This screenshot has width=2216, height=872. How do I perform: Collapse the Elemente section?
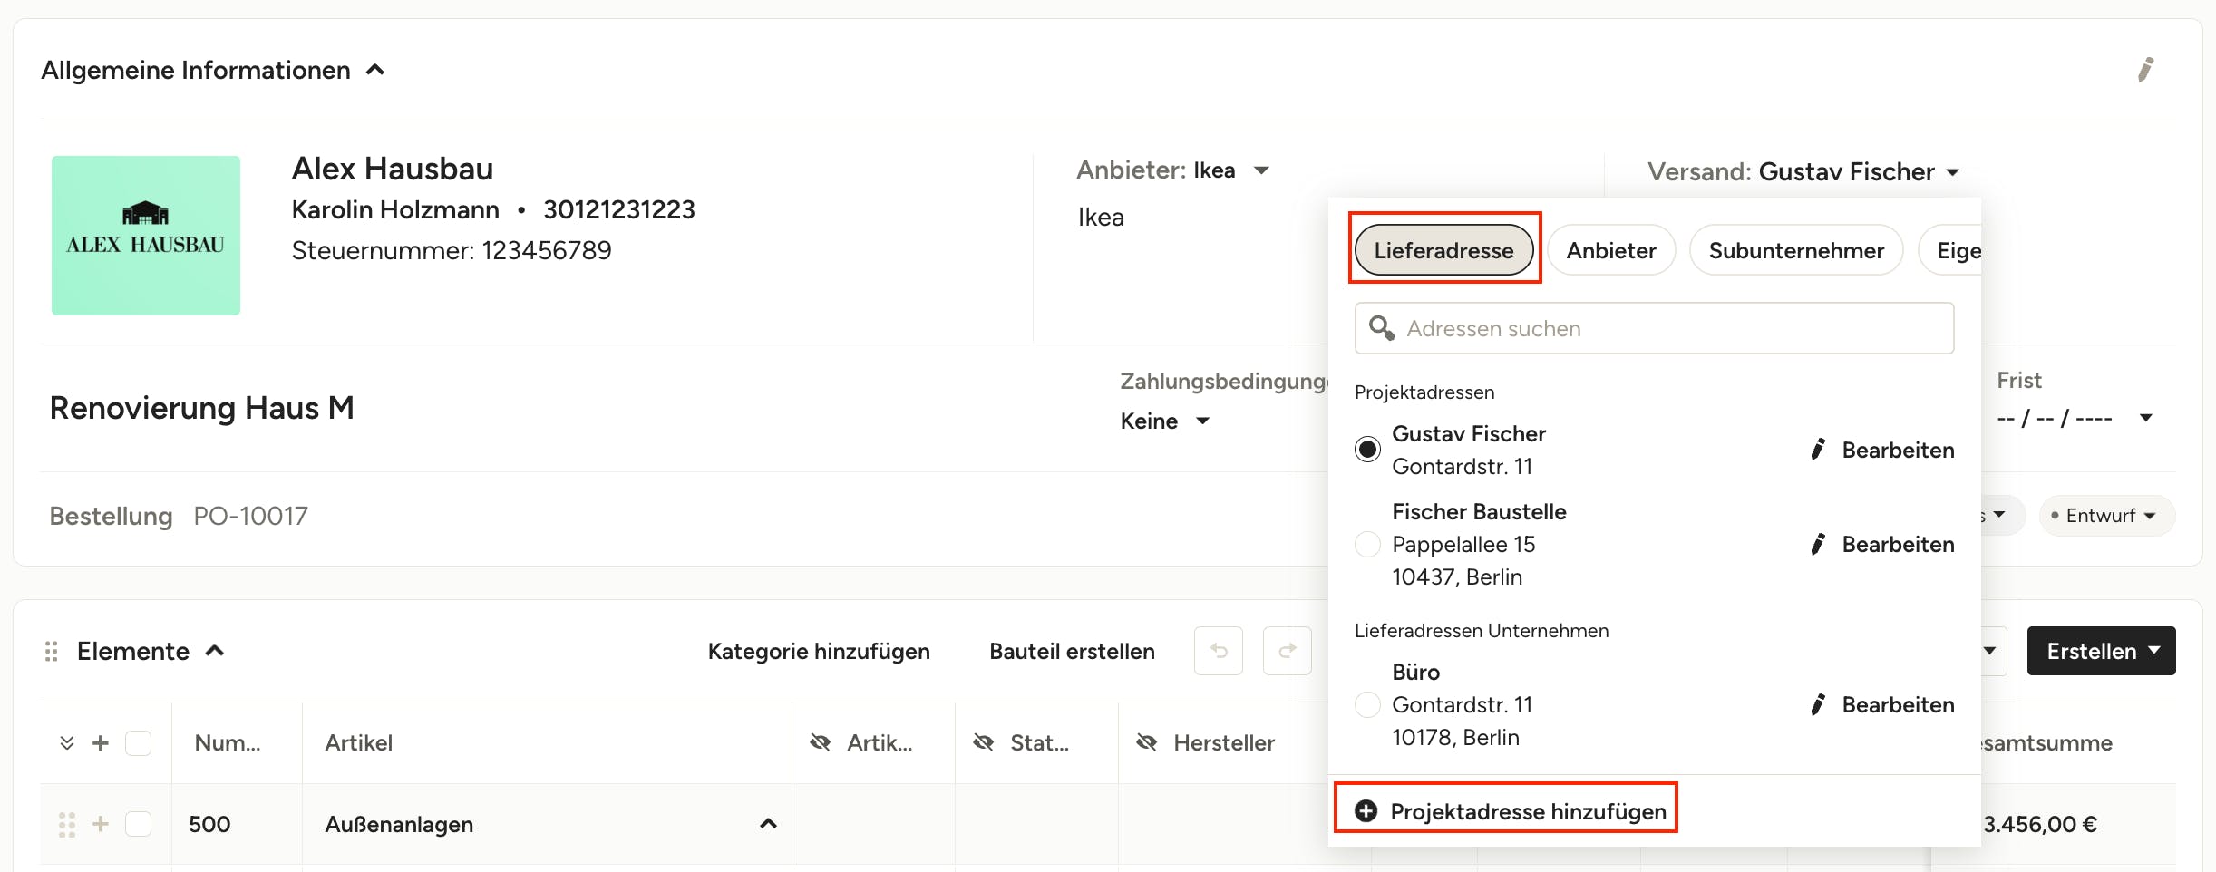215,651
